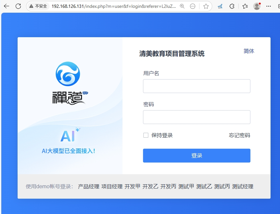The image size is (280, 214).
Task: Select the 测试经理 demo account
Action: click(x=243, y=187)
